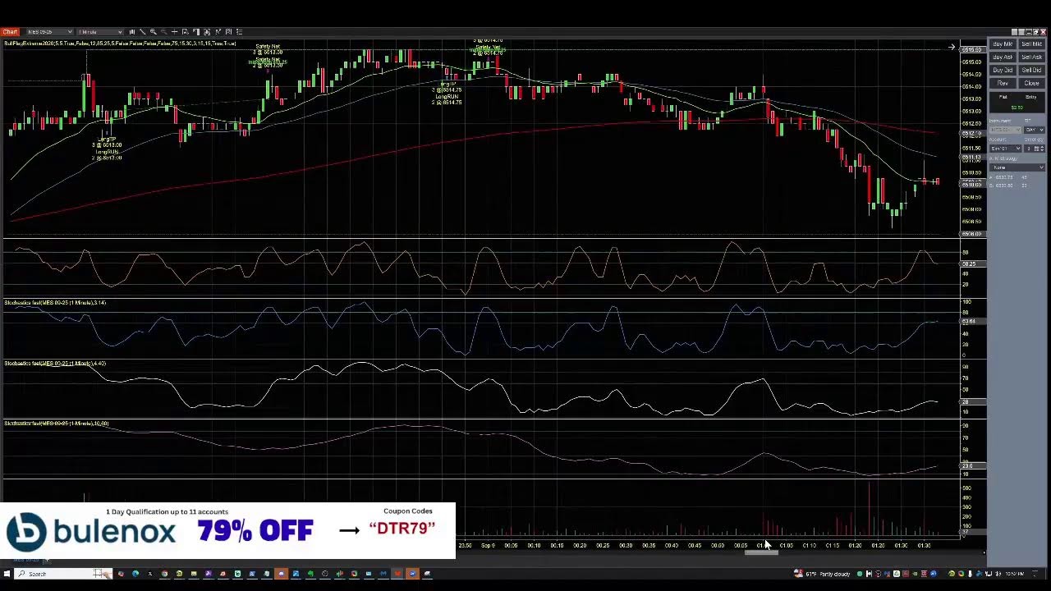The image size is (1051, 591).
Task: Open the chart properties list icon
Action: point(239,32)
